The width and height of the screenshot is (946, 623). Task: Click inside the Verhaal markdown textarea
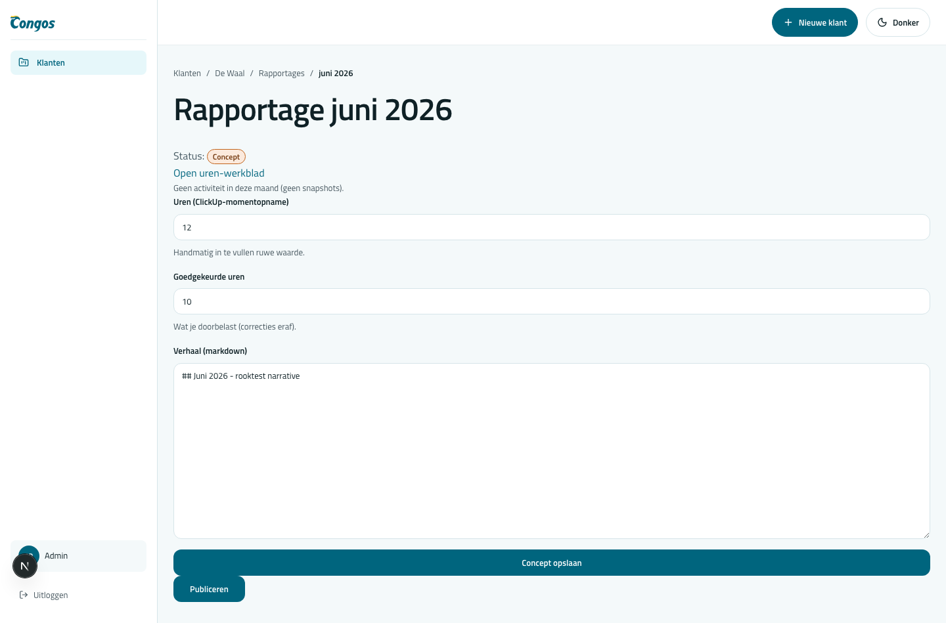click(552, 451)
